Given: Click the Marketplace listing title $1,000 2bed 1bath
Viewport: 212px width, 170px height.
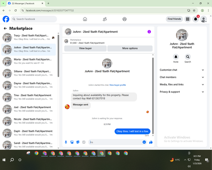Looking at the screenshot, I should tap(87, 43).
